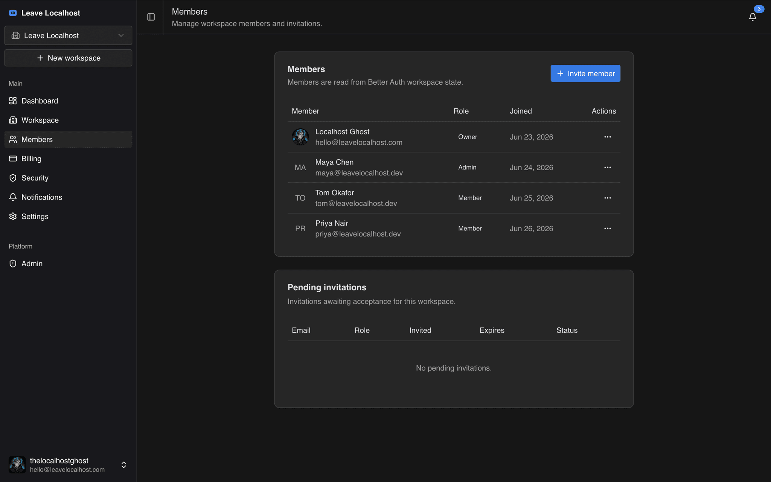Click the thelocalhostghost username in sidebar footer

[x=59, y=461]
